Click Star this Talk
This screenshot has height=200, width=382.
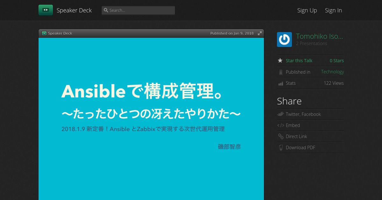[x=299, y=61]
